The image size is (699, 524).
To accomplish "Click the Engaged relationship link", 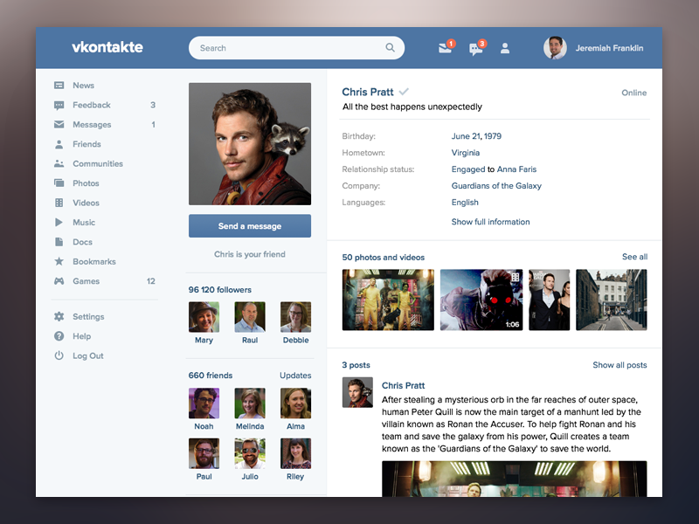I will (468, 169).
